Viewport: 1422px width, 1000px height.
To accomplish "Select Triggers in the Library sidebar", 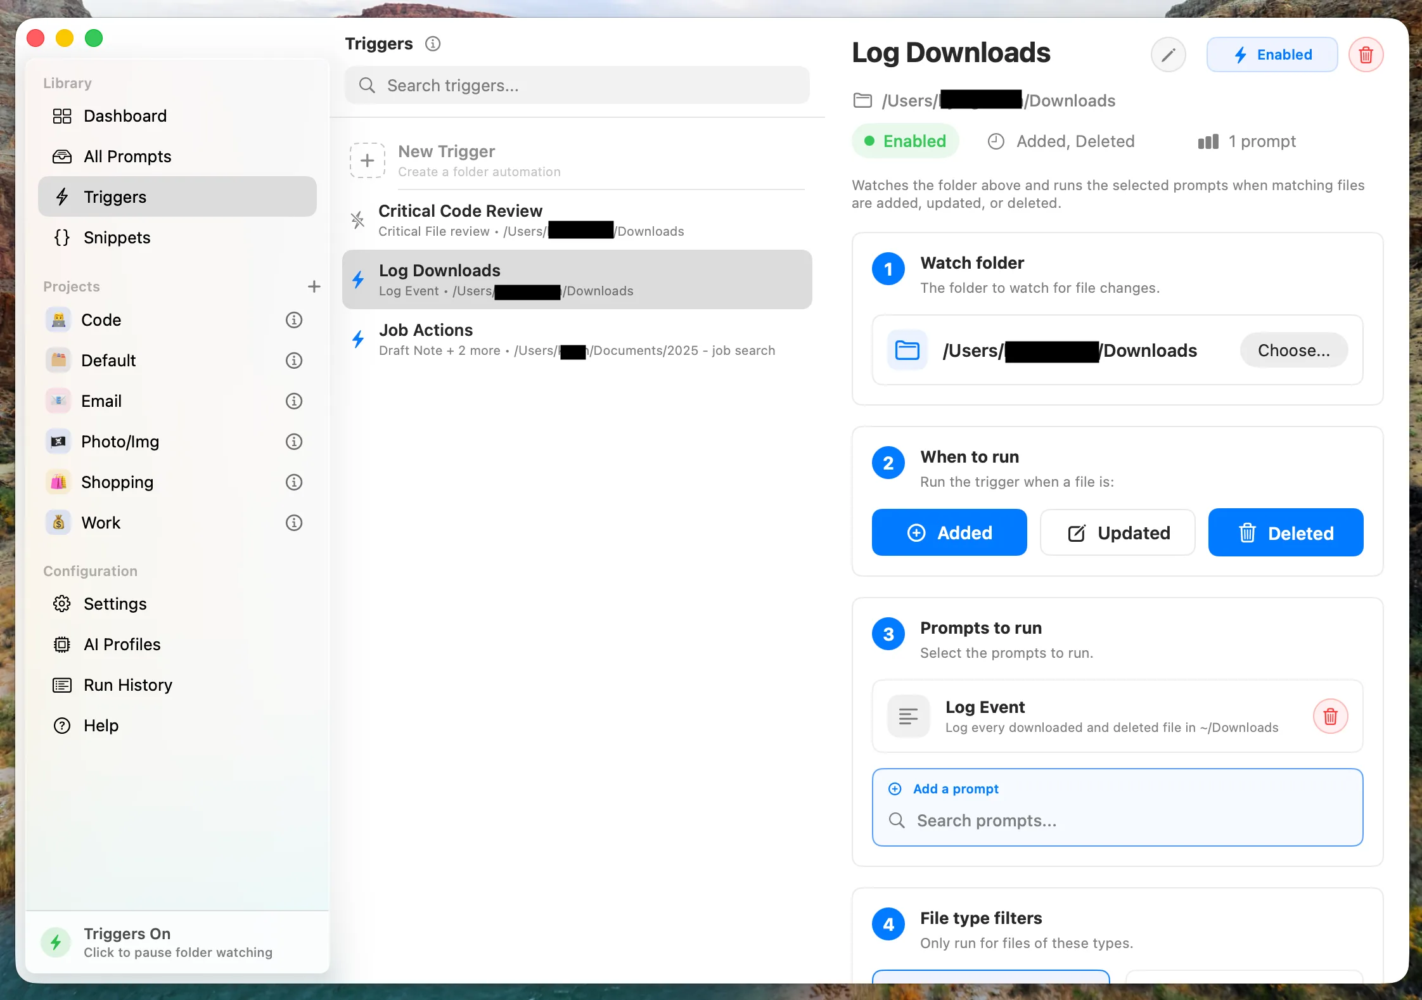I will tap(177, 197).
